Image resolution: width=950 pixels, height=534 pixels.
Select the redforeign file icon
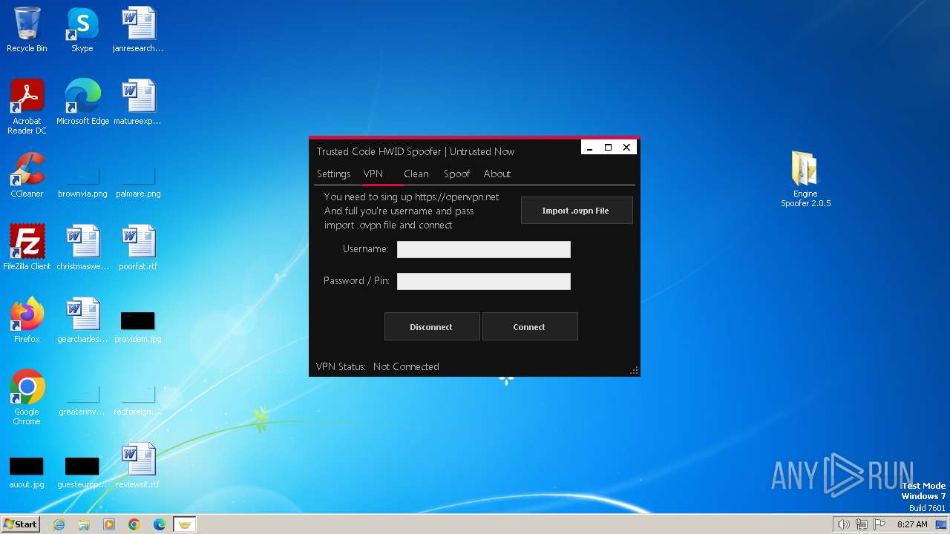click(138, 400)
